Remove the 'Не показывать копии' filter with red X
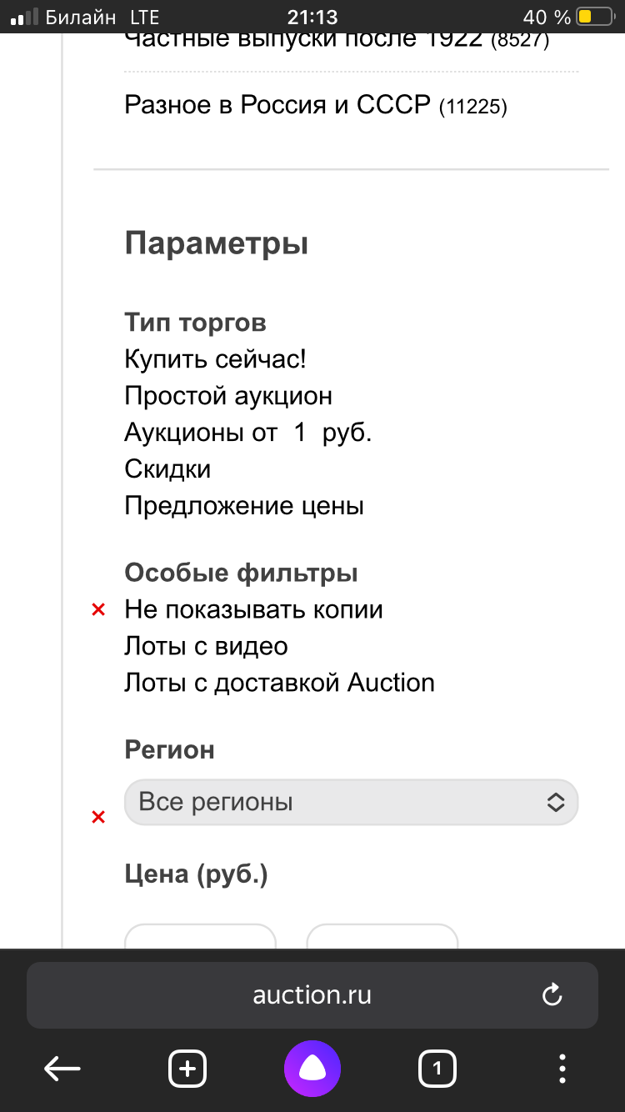625x1112 pixels. pos(98,610)
